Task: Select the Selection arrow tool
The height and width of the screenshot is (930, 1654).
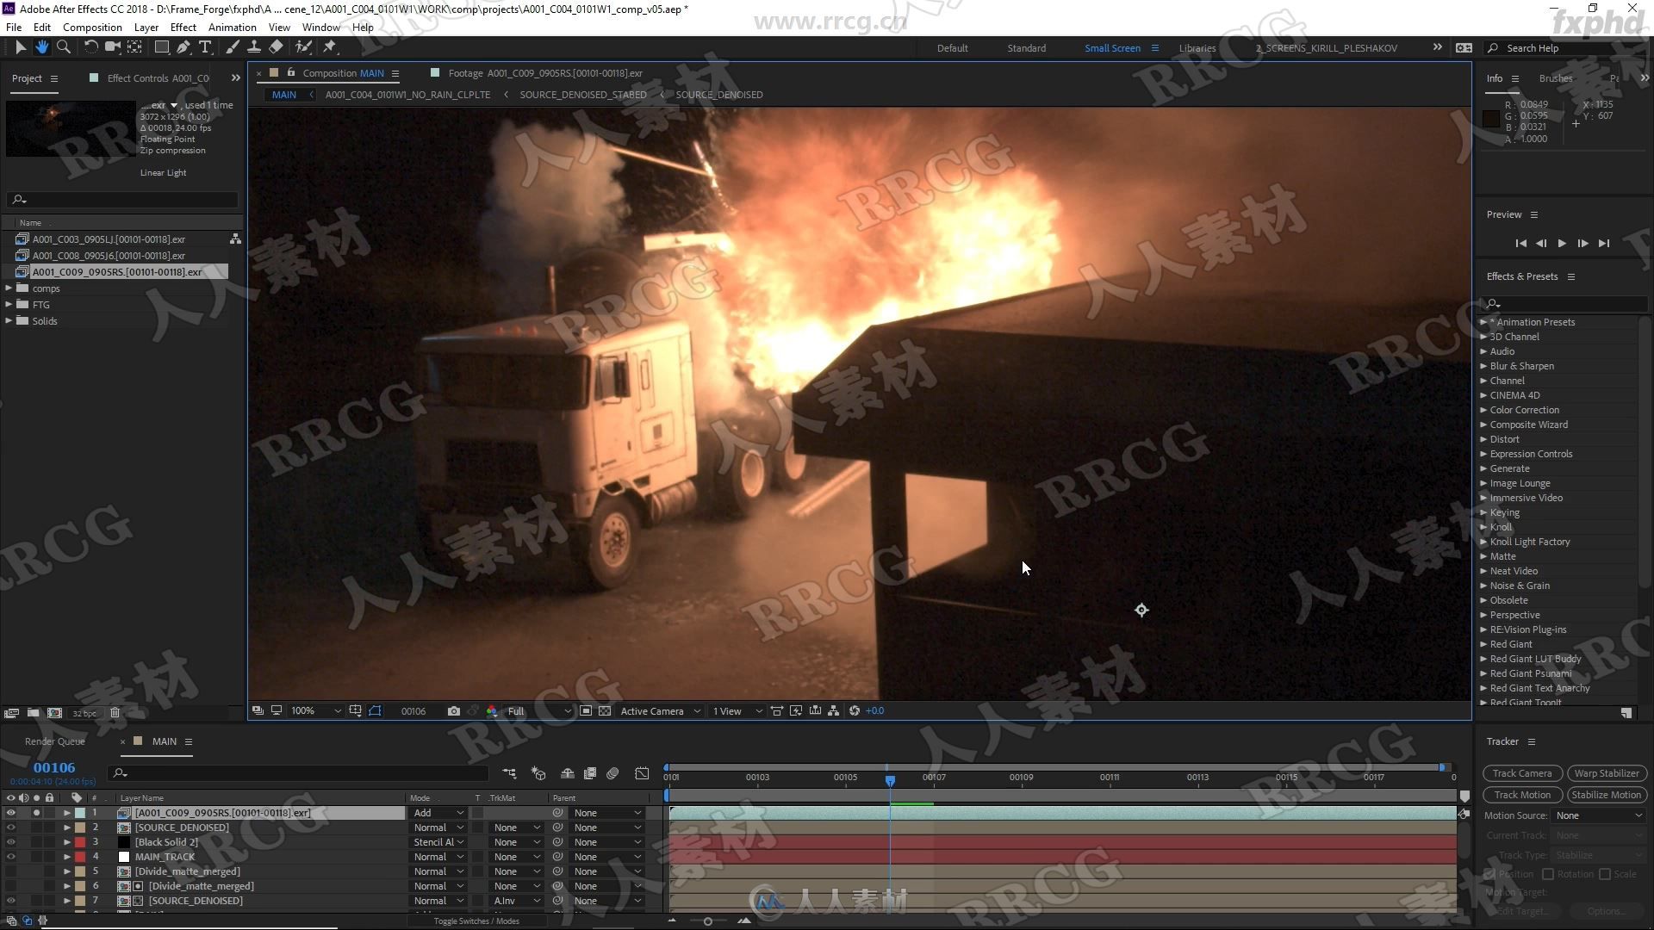Action: (21, 47)
